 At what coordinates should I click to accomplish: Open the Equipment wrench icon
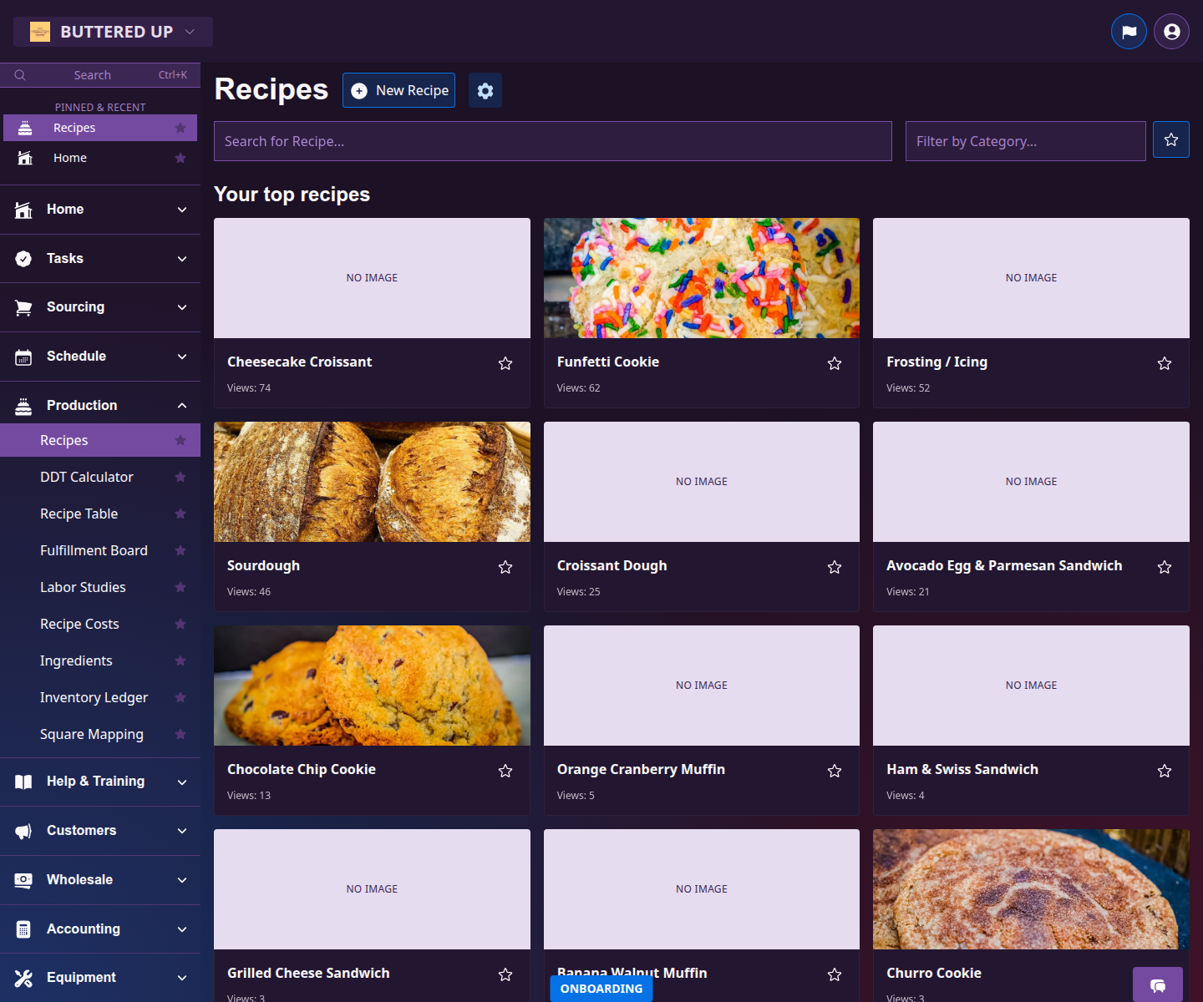coord(23,977)
